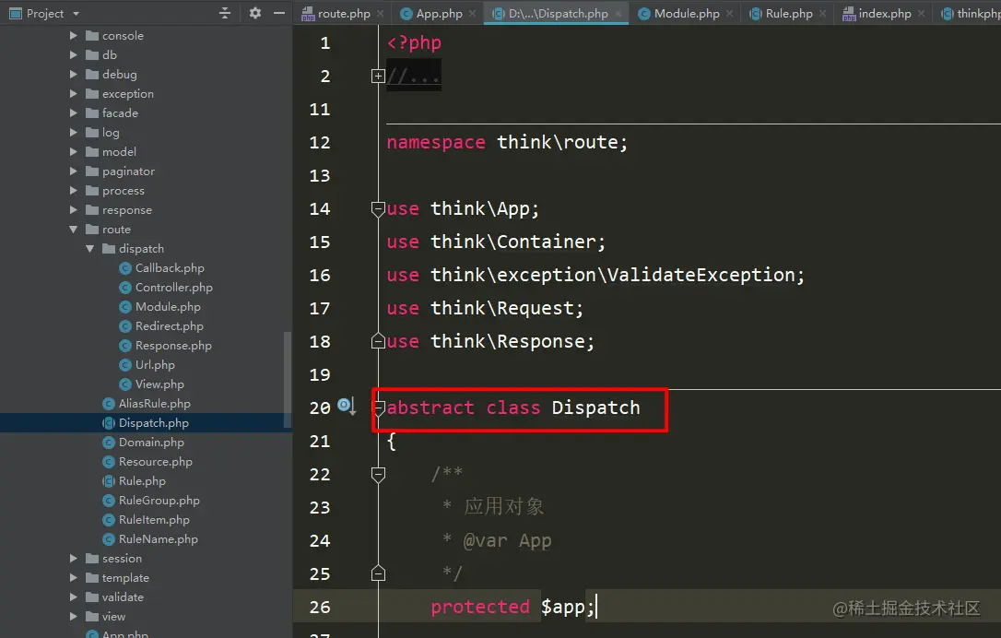Image resolution: width=1001 pixels, height=638 pixels.
Task: Close the Rule.php tab
Action: pos(823,14)
